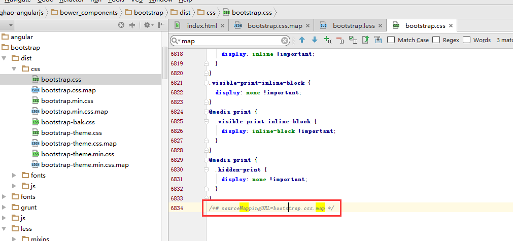Click the Project panel vertical scrollbar
Image resolution: width=513 pixels, height=241 pixels.
point(165,62)
